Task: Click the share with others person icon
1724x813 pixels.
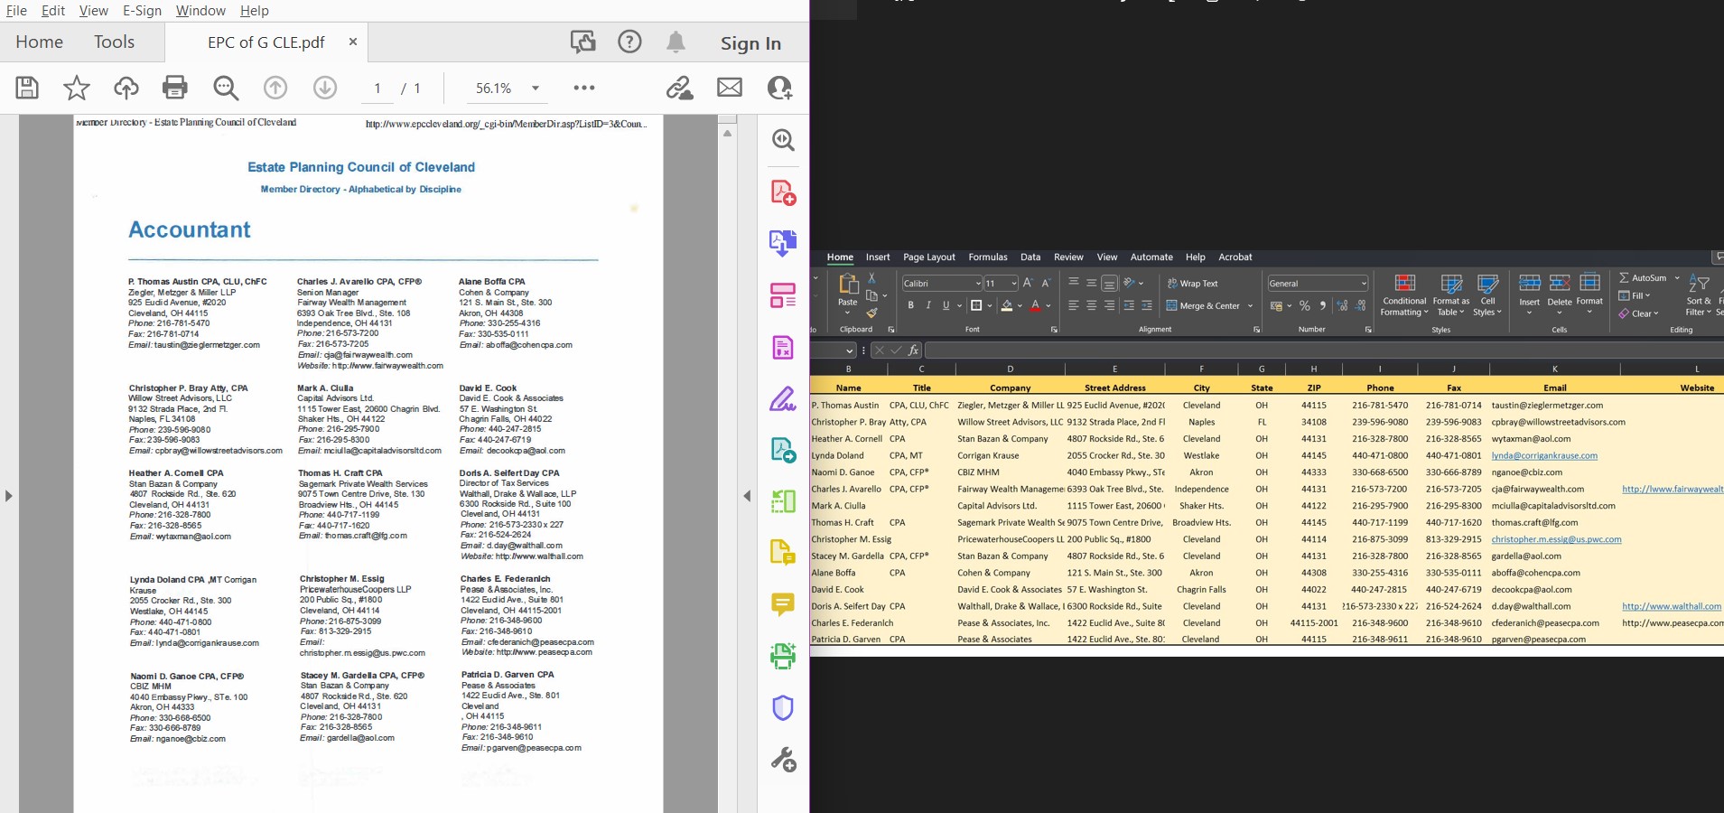Action: point(779,88)
